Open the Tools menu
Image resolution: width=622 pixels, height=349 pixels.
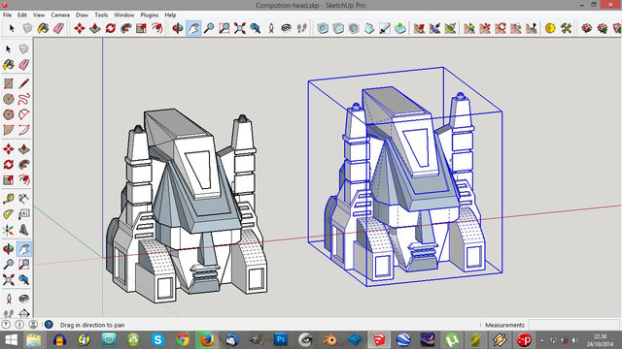[x=101, y=16]
